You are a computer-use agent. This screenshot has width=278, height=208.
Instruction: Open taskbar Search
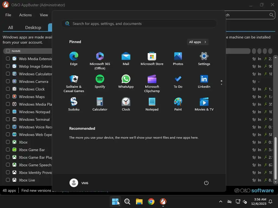(x=127, y=201)
